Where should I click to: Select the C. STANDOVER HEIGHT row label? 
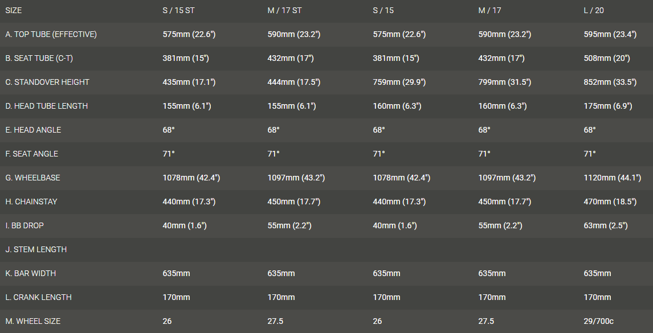click(47, 82)
